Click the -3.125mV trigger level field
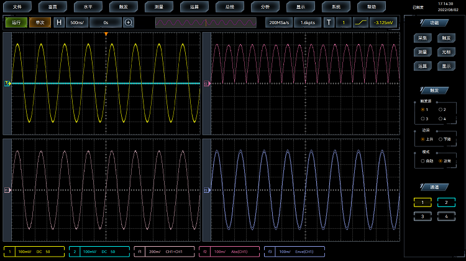Image resolution: width=466 pixels, height=261 pixels. click(x=384, y=22)
